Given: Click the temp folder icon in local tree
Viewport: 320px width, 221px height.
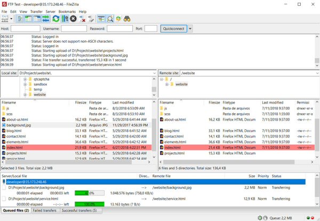Looking at the screenshot, I should (30, 89).
